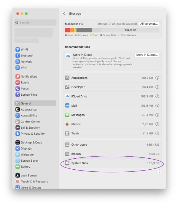Open Accessibility settings
Image resolution: width=178 pixels, height=205 pixels.
pos(26,116)
